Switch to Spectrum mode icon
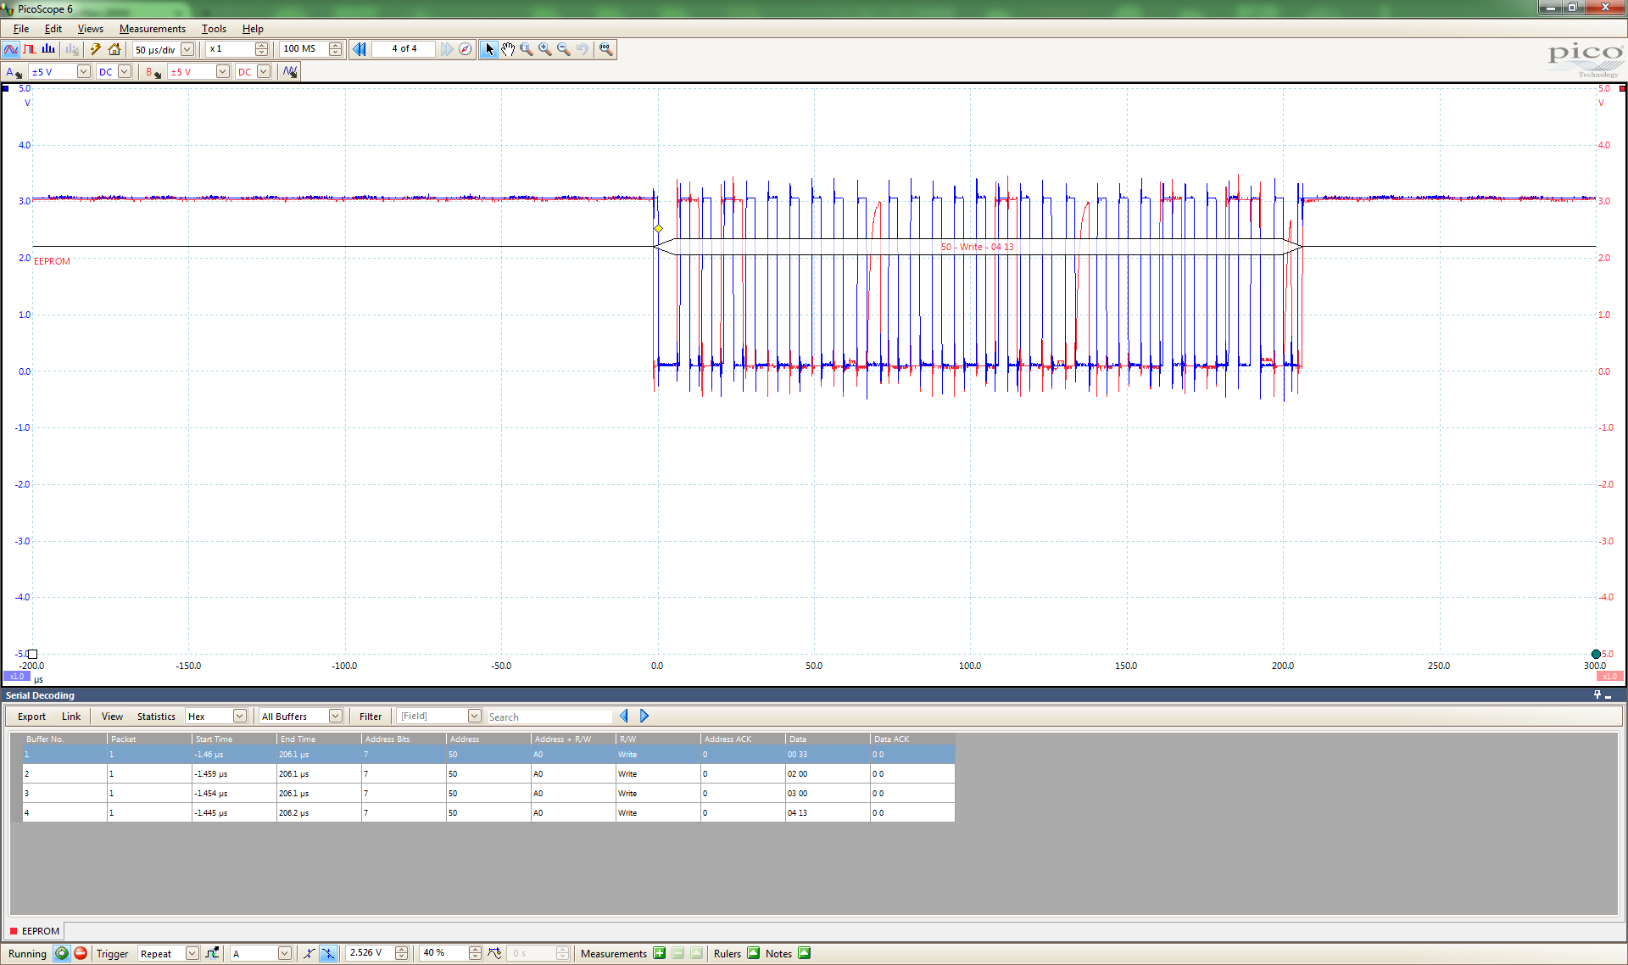This screenshot has width=1628, height=965. tap(48, 49)
